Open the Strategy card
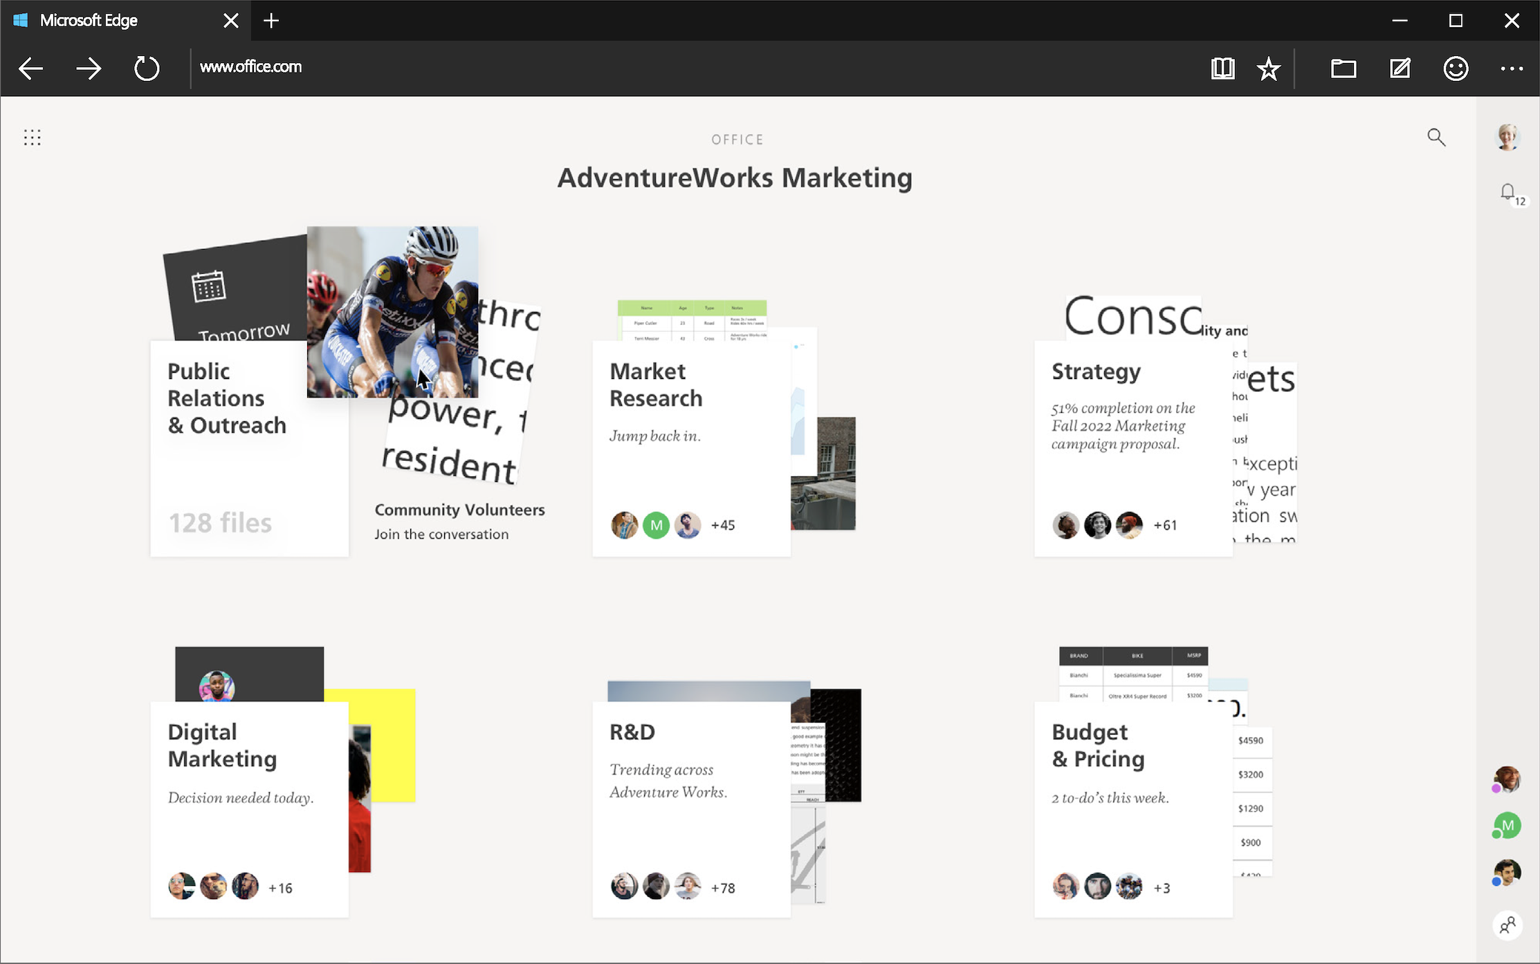 tap(1133, 449)
